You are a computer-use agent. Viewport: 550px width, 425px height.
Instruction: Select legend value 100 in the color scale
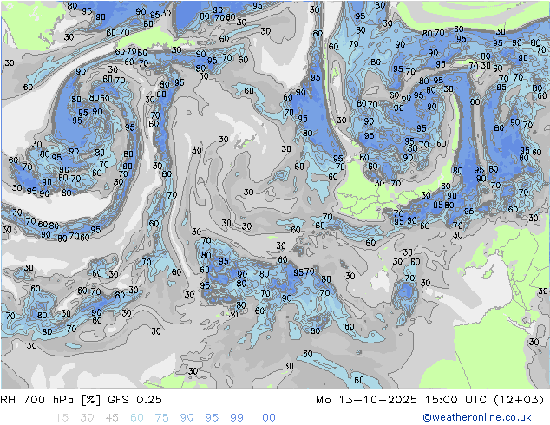tap(265, 418)
